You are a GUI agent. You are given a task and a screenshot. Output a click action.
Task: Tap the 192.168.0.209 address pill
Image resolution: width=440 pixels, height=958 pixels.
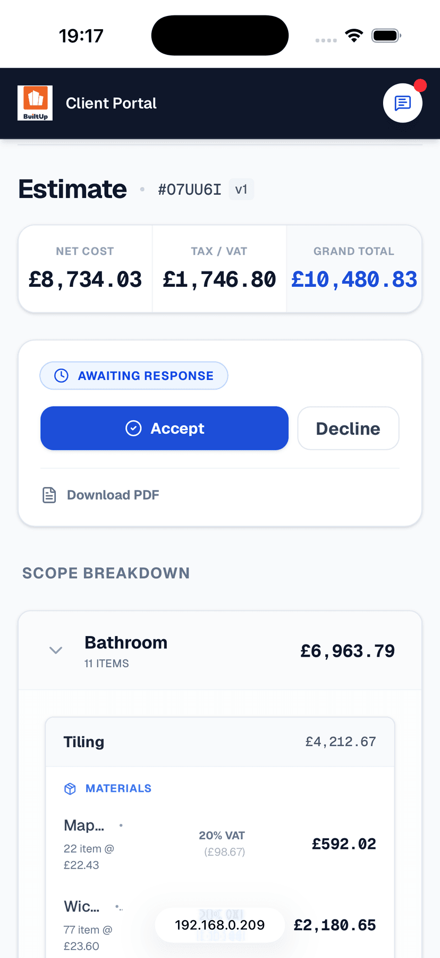pos(220,925)
